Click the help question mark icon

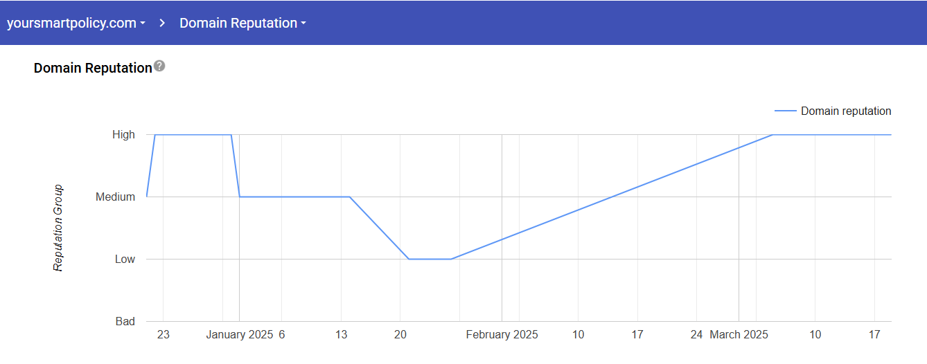[159, 66]
